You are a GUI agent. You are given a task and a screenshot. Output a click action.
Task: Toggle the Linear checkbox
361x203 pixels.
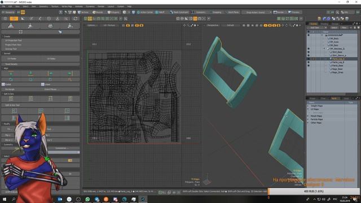tap(43, 85)
